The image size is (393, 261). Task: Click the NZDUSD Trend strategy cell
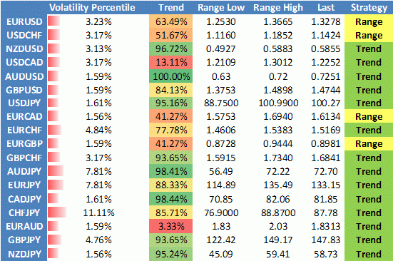369,48
